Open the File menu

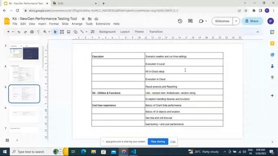pos(15,24)
